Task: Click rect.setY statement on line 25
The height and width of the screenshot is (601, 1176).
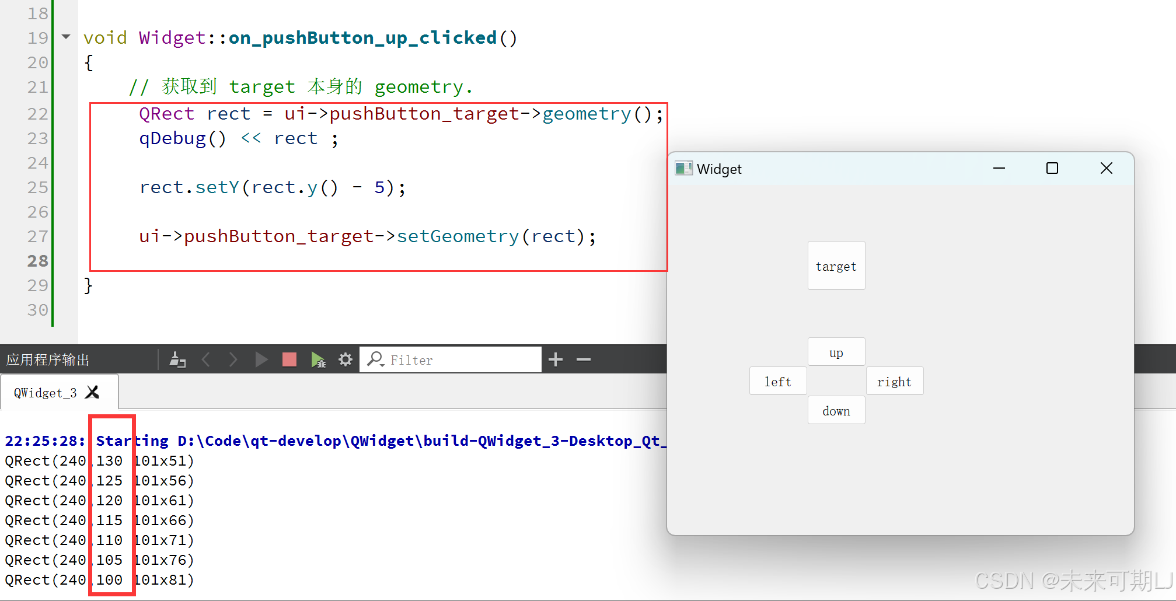Action: tap(272, 187)
